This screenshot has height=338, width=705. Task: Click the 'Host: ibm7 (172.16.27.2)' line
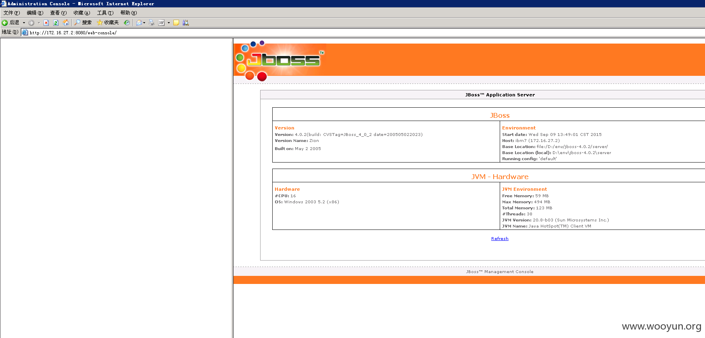531,141
